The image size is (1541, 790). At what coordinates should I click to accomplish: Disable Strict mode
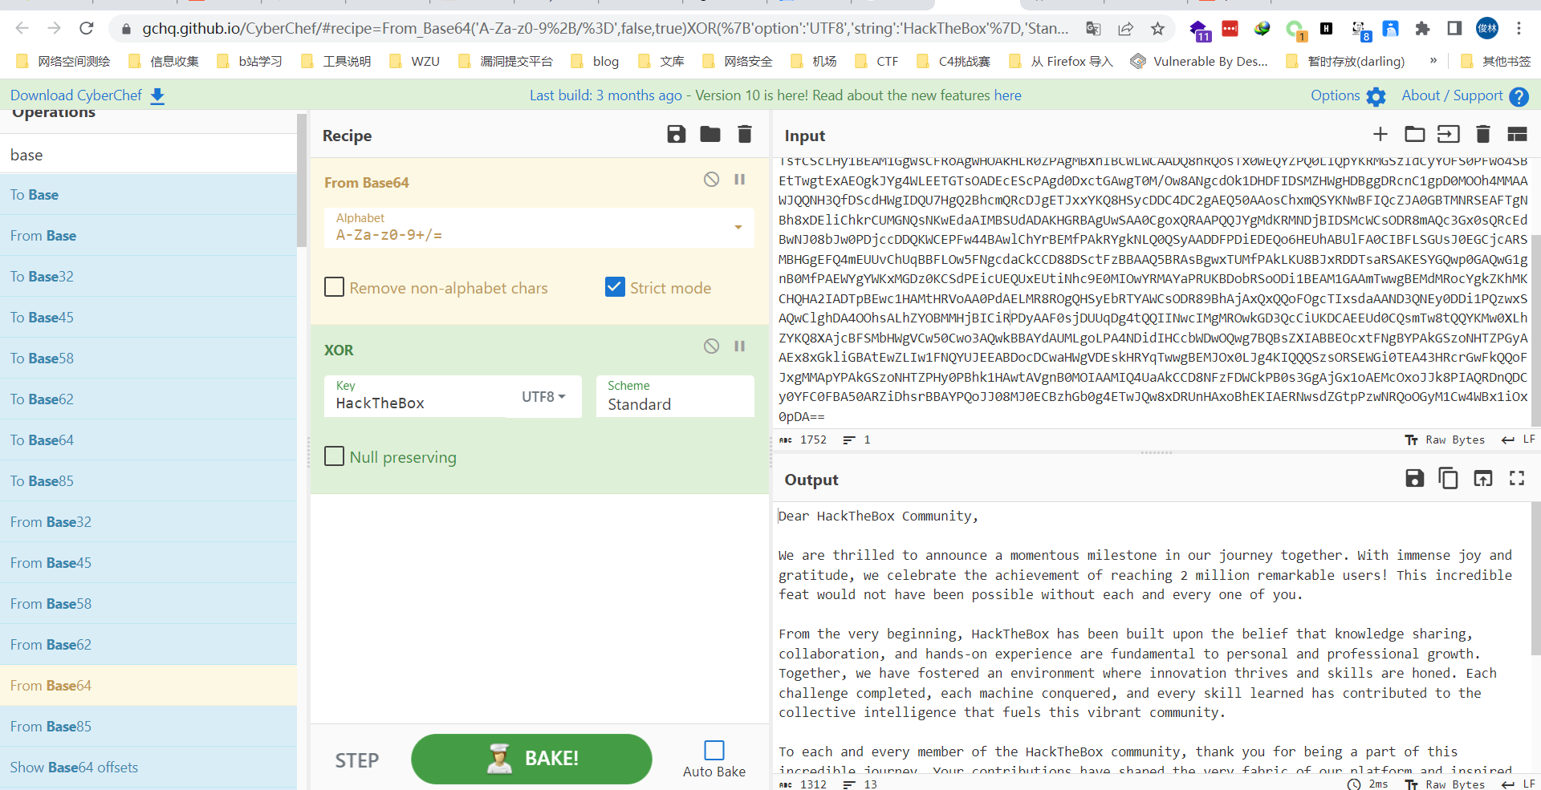pyautogui.click(x=615, y=286)
